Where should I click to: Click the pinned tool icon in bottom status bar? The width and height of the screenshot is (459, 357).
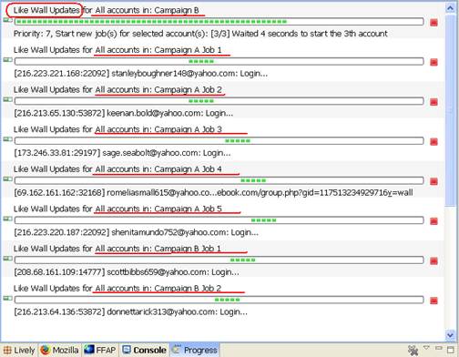(413, 350)
